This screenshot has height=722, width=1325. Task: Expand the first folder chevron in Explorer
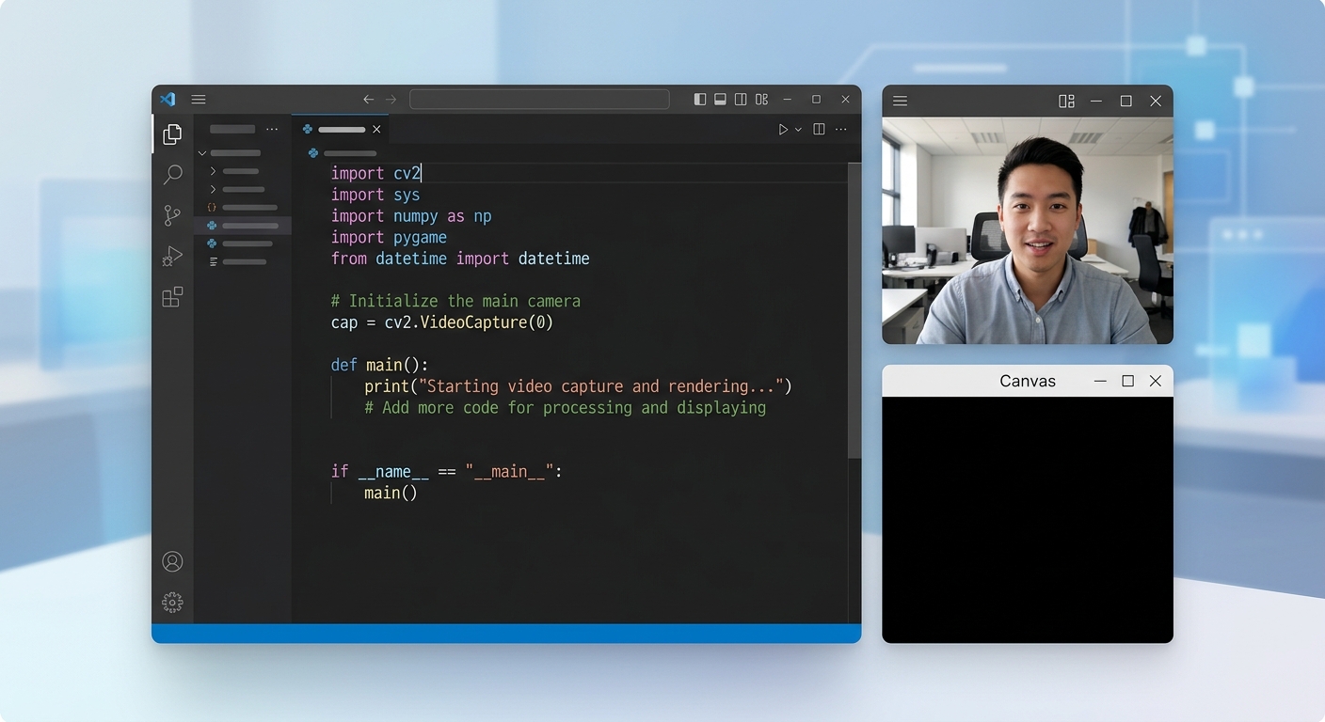click(x=215, y=171)
